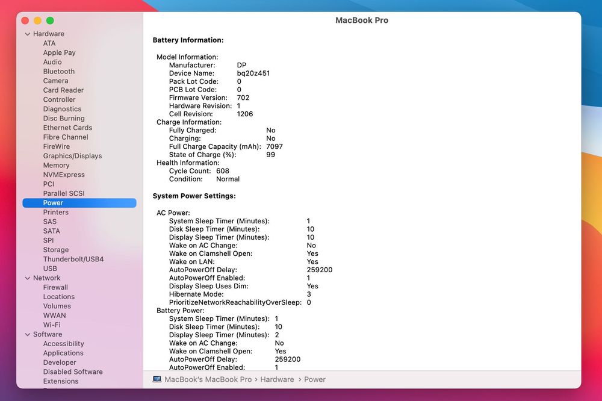Image resolution: width=602 pixels, height=401 pixels.
Task: Open Diagnostics under Hardware
Action: pyautogui.click(x=62, y=109)
